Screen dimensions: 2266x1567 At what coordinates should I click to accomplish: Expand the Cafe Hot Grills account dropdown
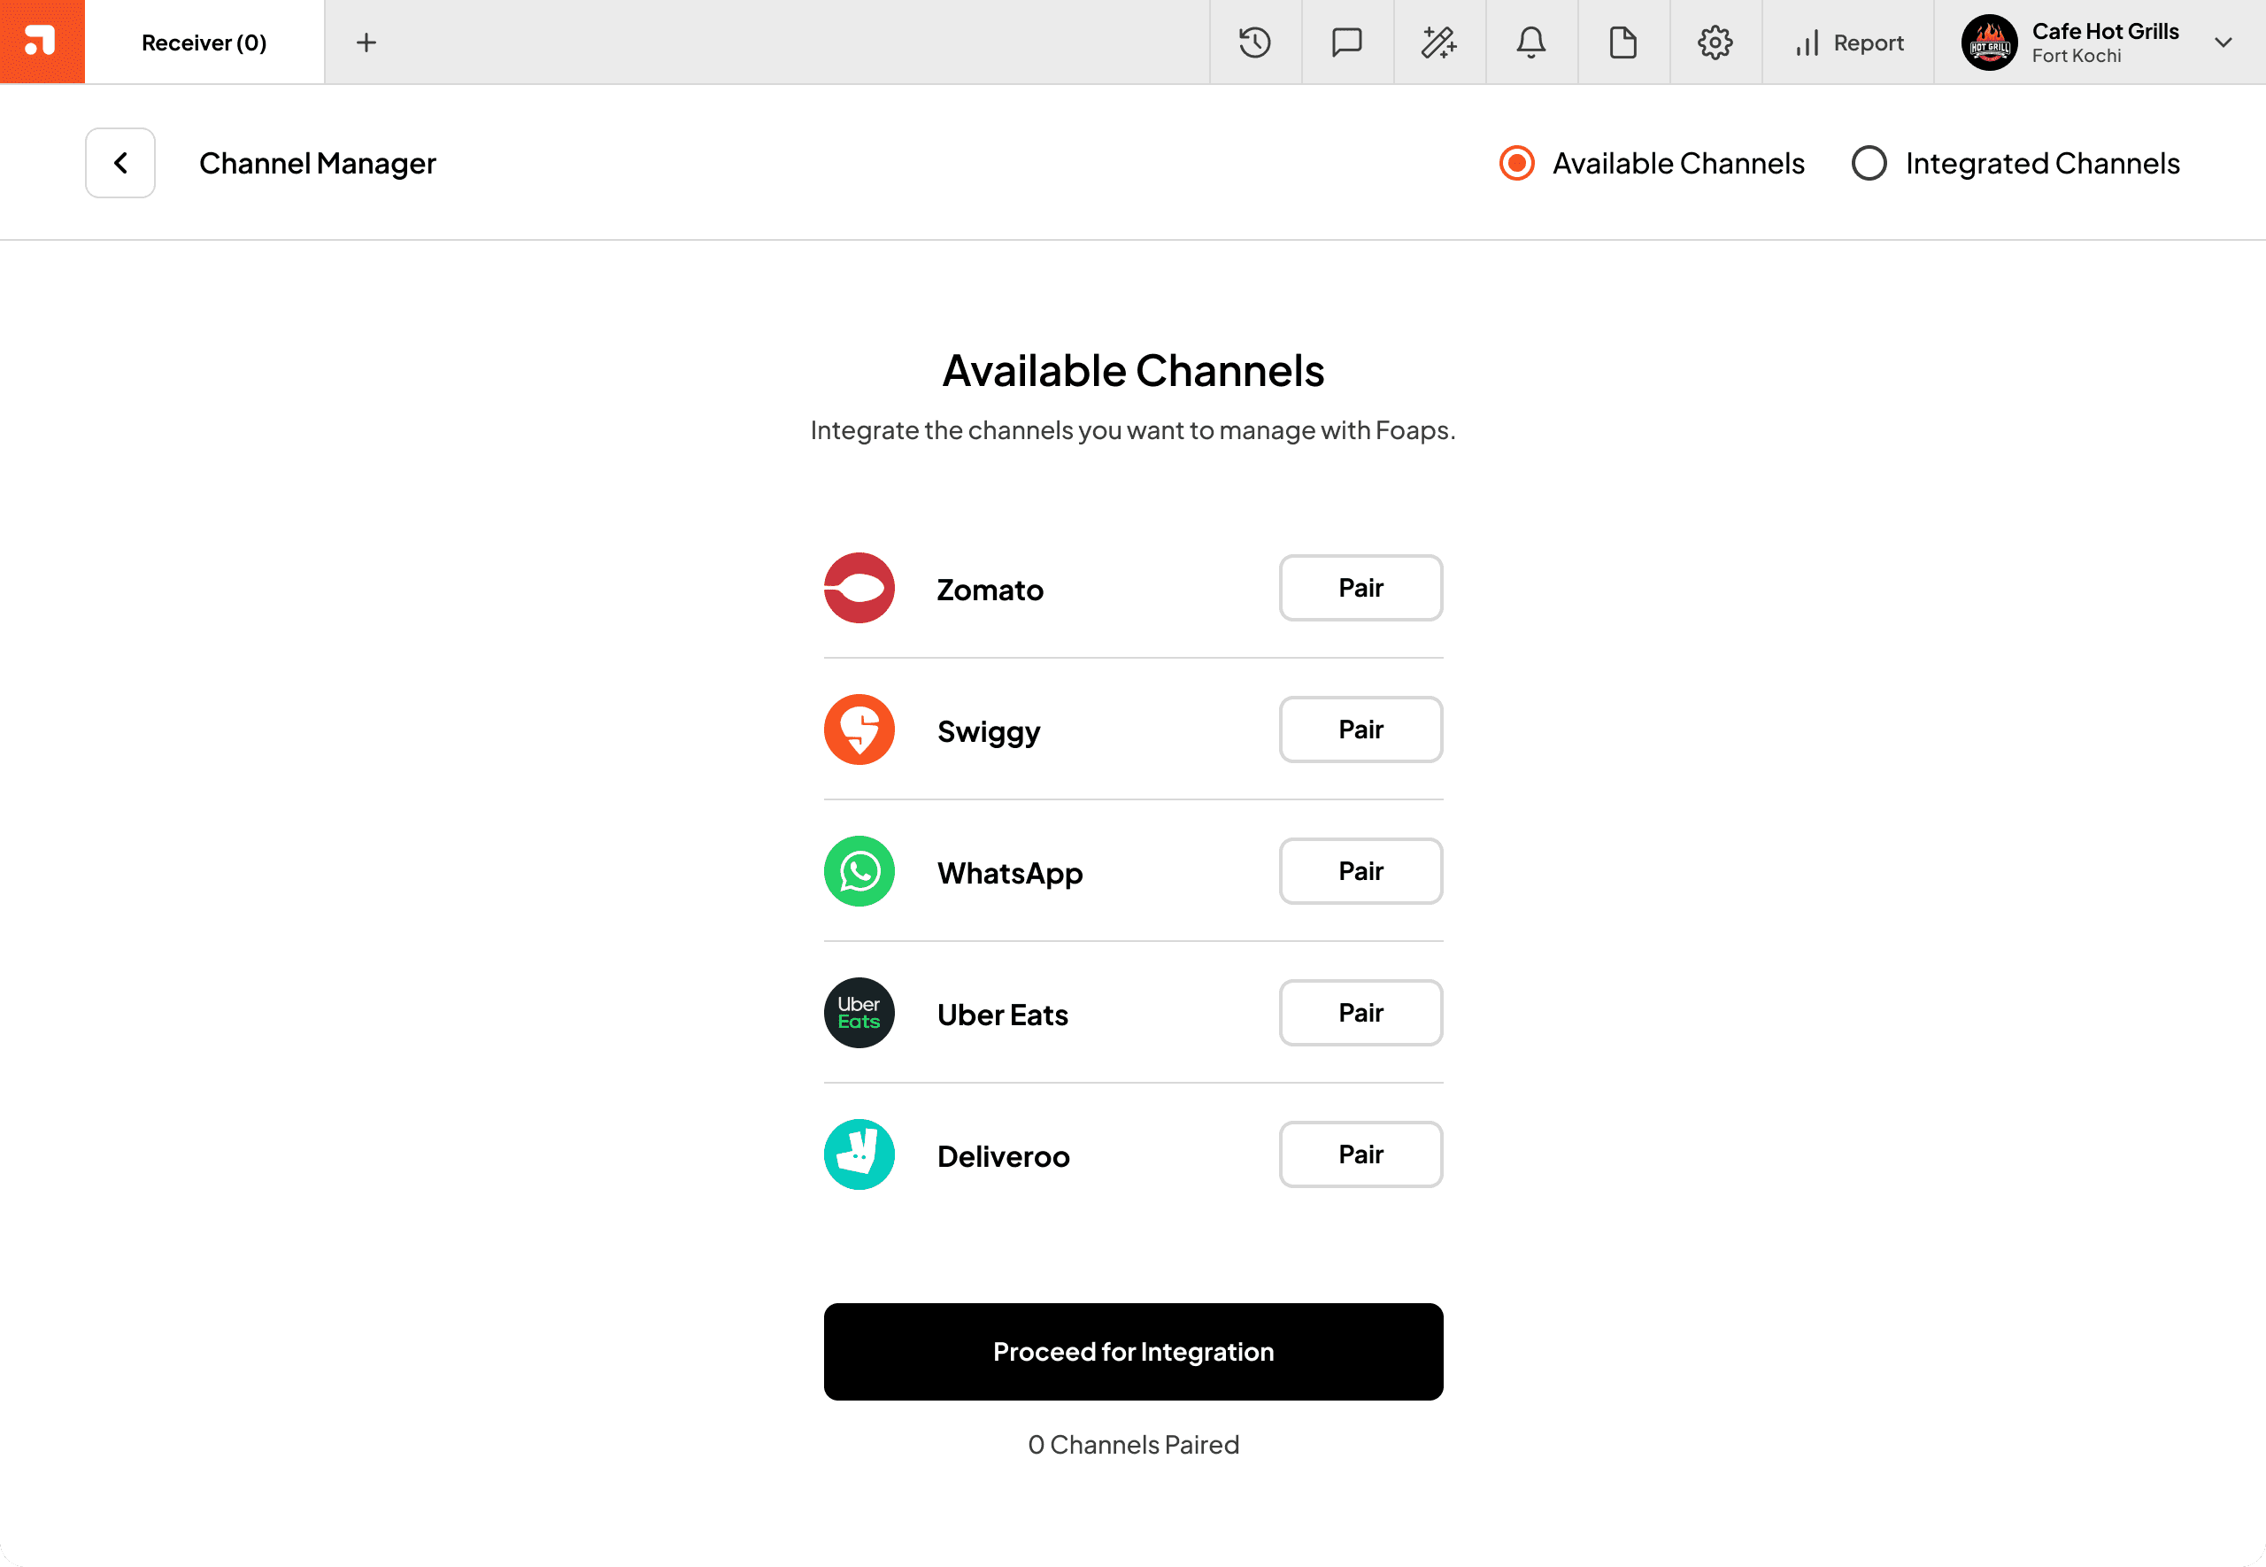click(2224, 42)
